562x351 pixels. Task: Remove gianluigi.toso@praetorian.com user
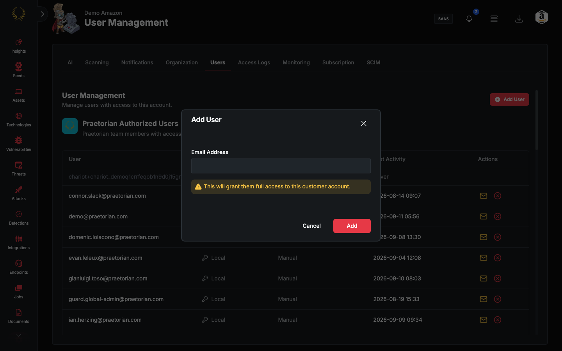coord(498,278)
